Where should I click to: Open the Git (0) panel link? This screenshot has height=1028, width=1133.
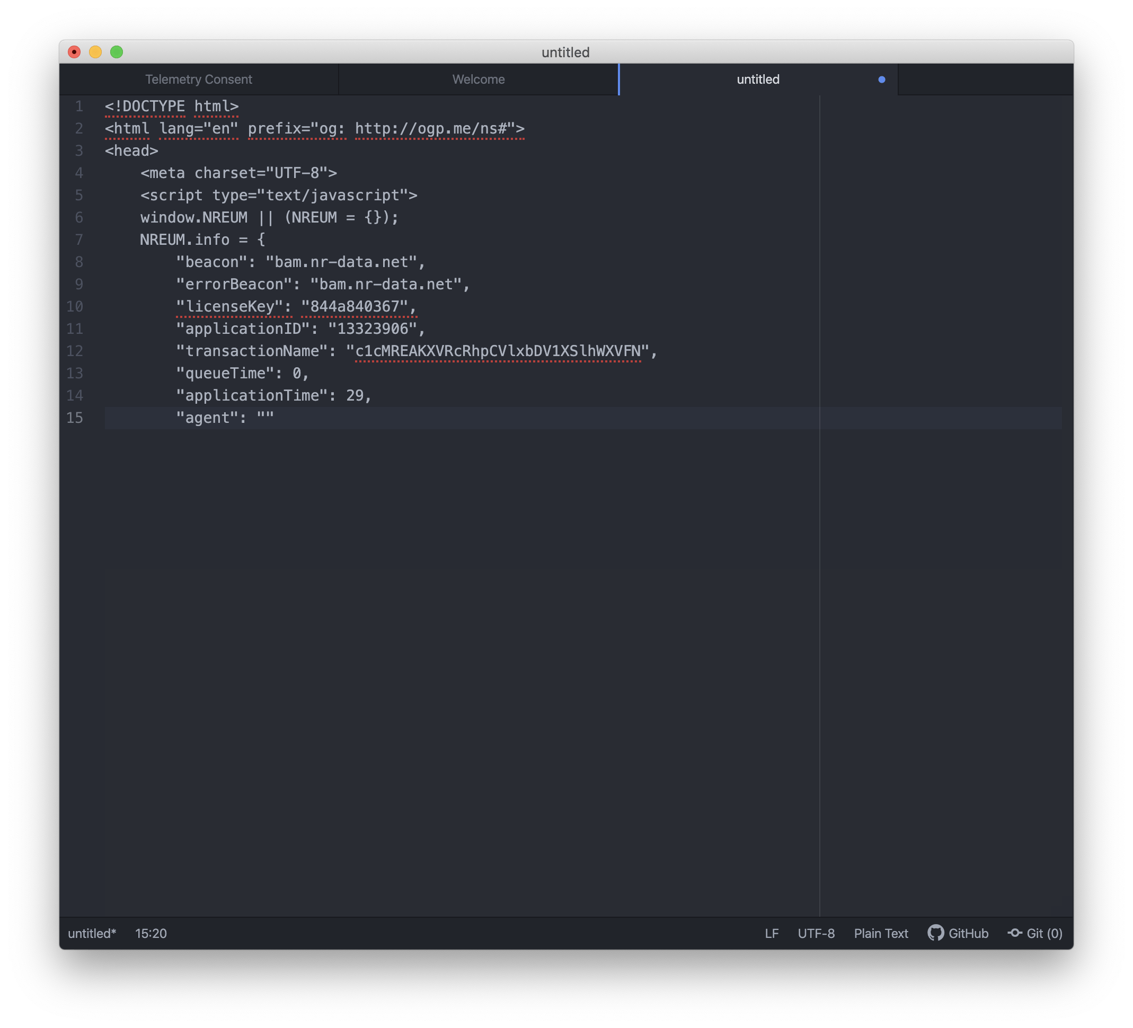point(1043,934)
